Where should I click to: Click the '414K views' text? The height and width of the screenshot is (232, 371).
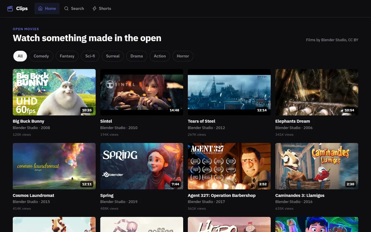[22, 208]
